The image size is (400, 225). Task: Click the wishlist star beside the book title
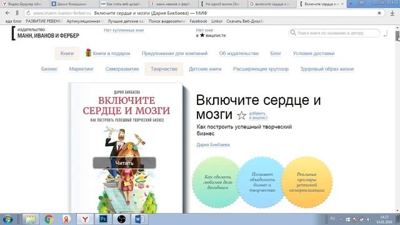click(241, 116)
